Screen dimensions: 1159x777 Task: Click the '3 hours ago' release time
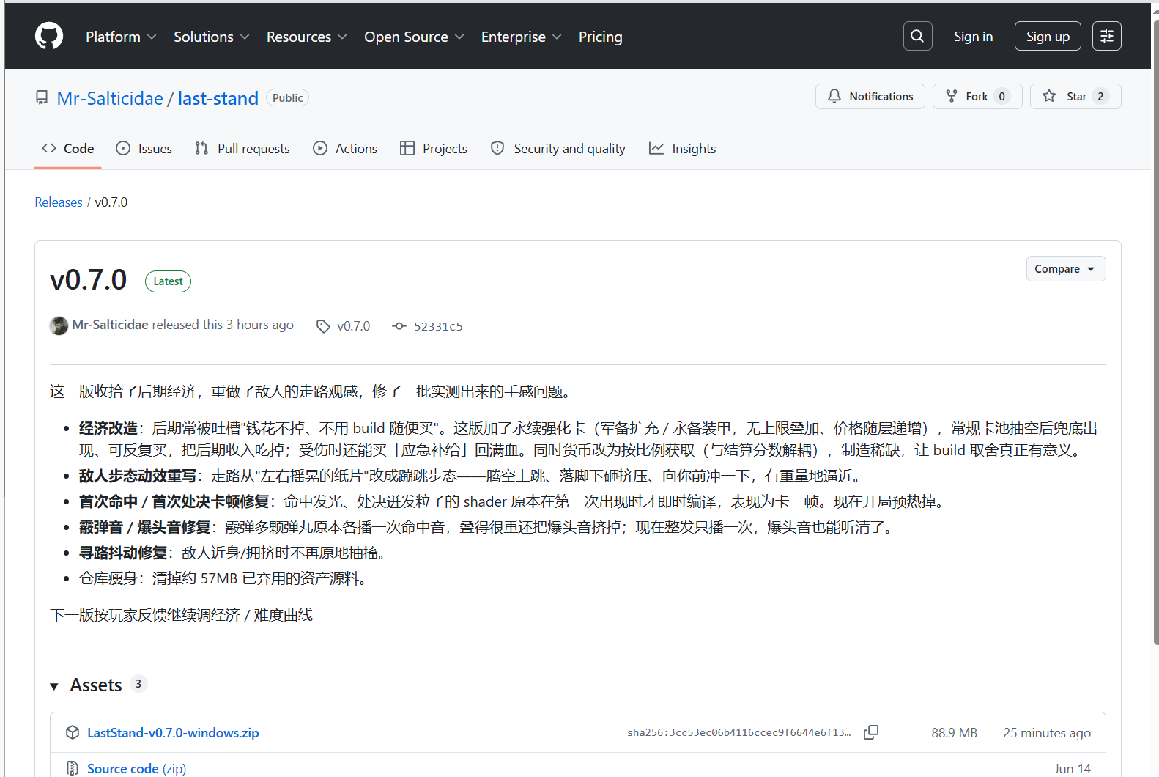(x=259, y=325)
